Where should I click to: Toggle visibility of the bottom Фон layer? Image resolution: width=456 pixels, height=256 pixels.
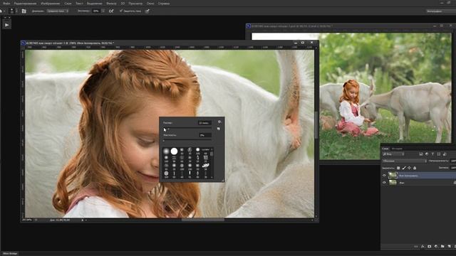tap(384, 183)
